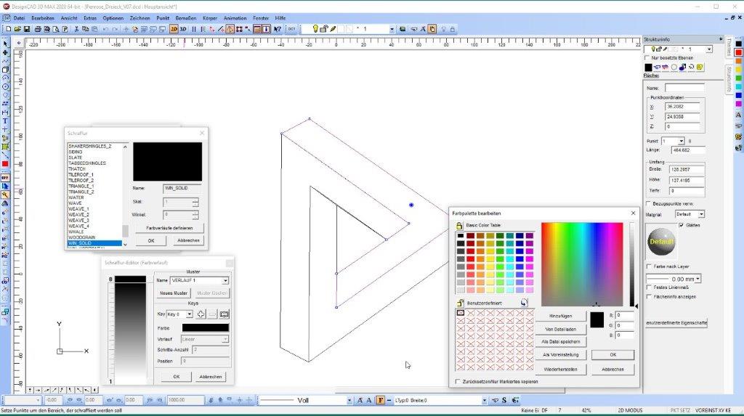Check Flächeninfo anzeigen option
This screenshot has height=416, width=744.
coord(649,296)
